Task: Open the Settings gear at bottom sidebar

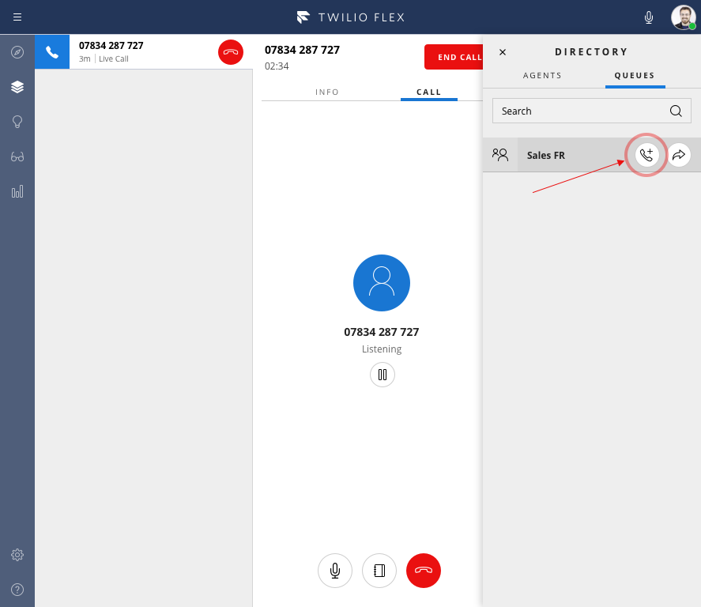Action: [x=17, y=555]
